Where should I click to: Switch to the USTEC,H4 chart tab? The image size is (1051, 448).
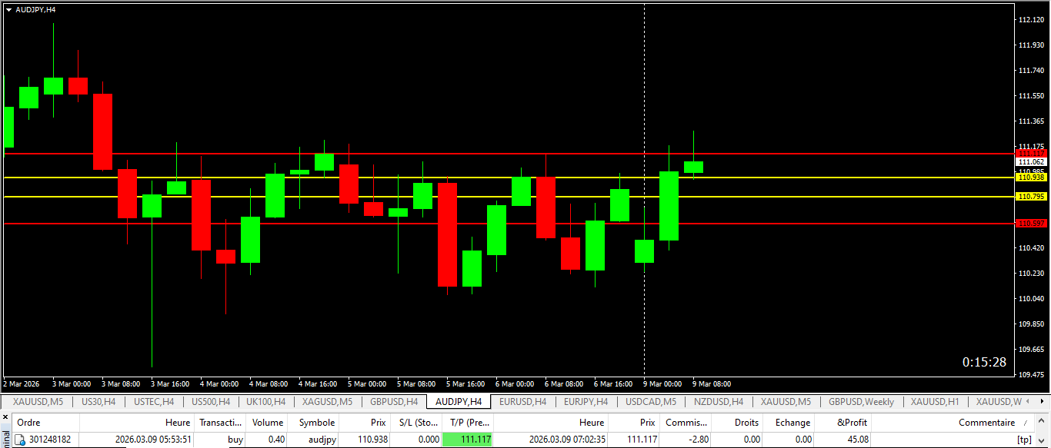154,401
